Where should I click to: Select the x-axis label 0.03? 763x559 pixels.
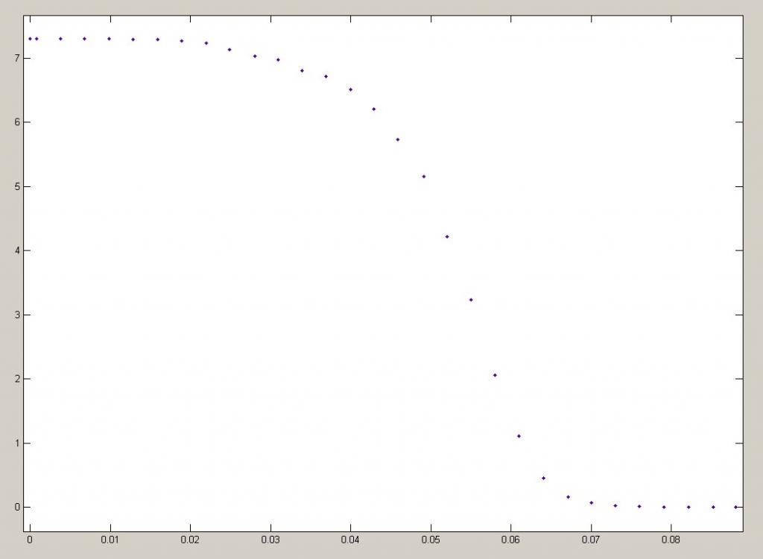click(x=270, y=540)
